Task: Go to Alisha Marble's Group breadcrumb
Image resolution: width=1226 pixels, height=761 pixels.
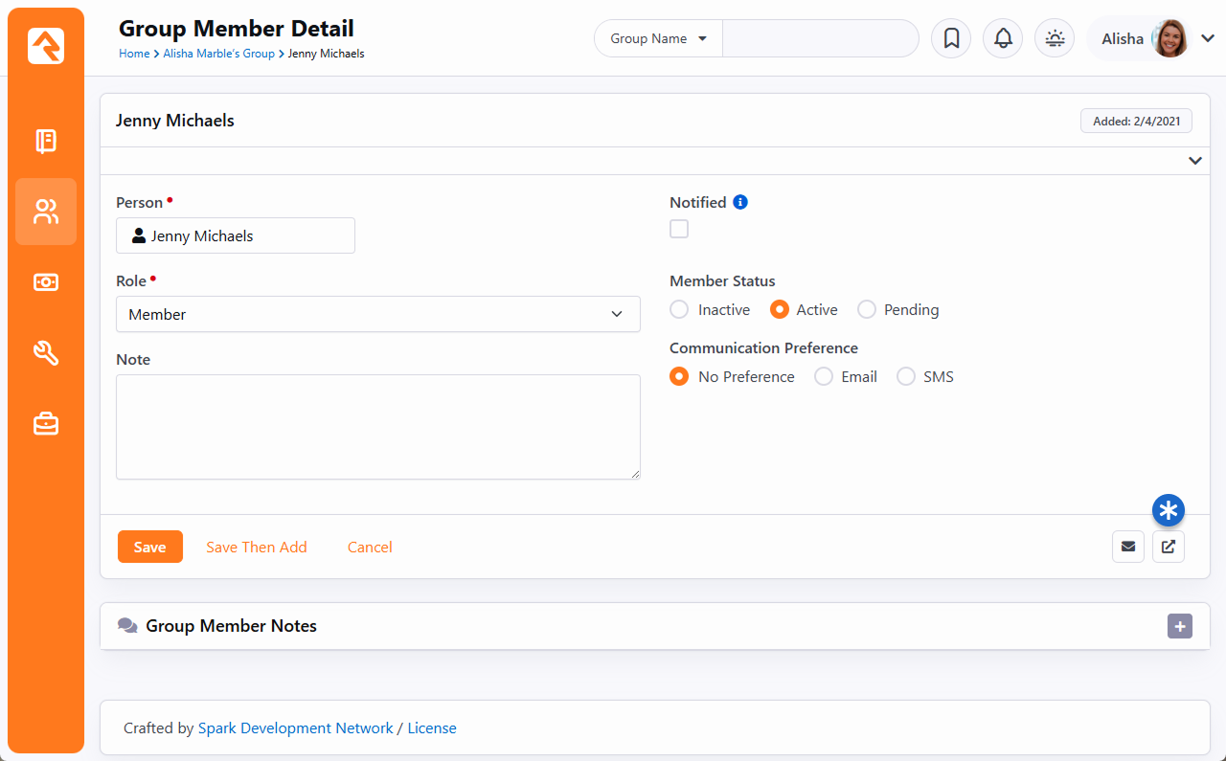Action: (x=218, y=54)
